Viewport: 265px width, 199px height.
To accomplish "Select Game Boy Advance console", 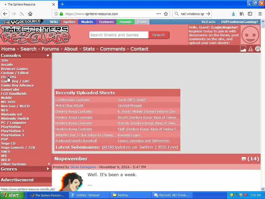I will tap(17, 85).
